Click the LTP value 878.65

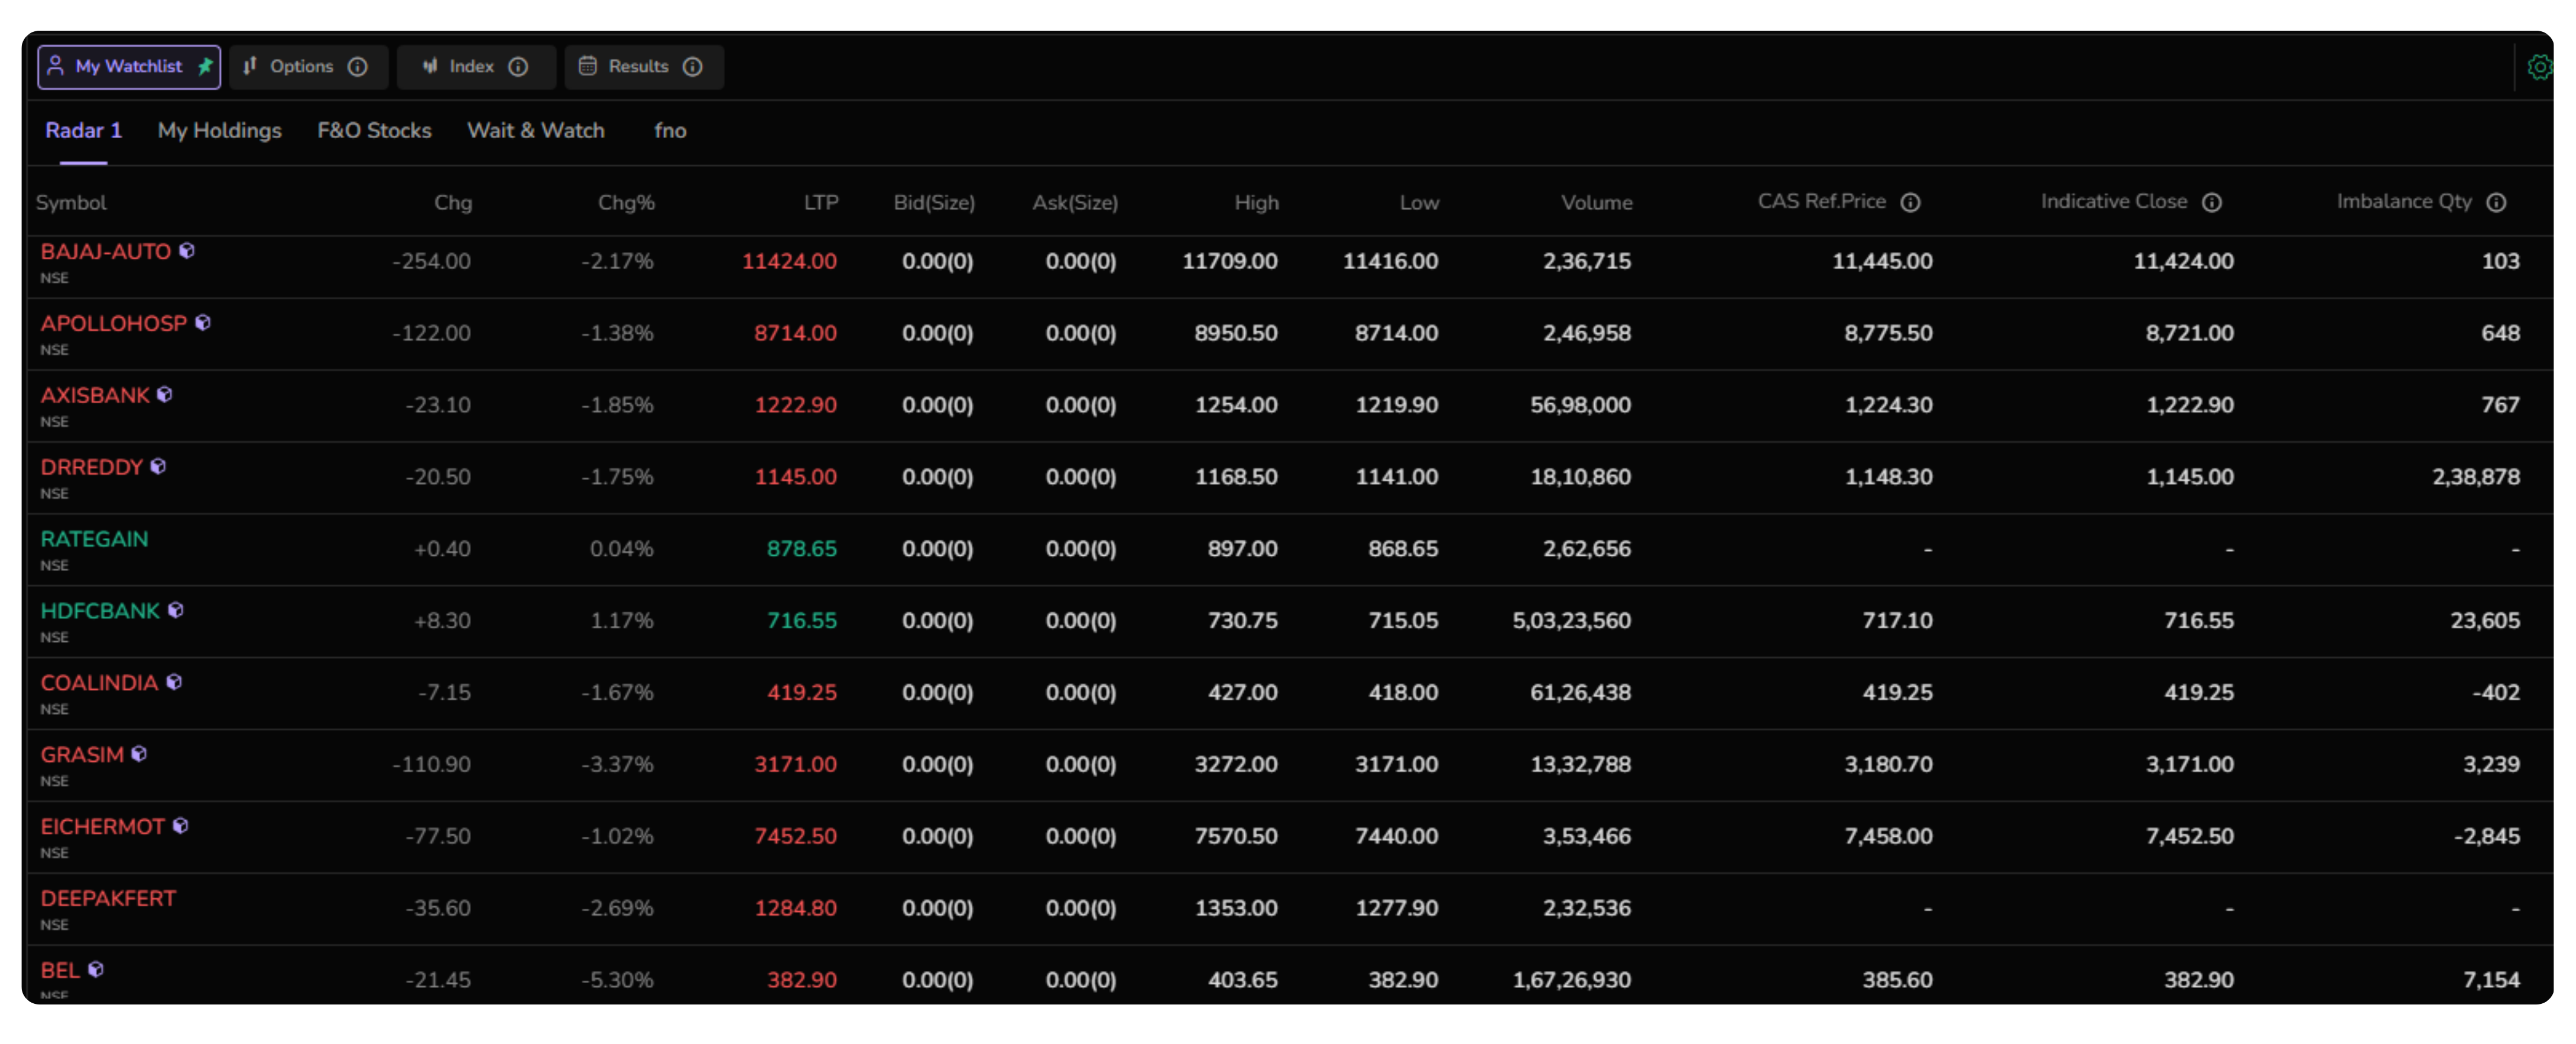pos(802,550)
